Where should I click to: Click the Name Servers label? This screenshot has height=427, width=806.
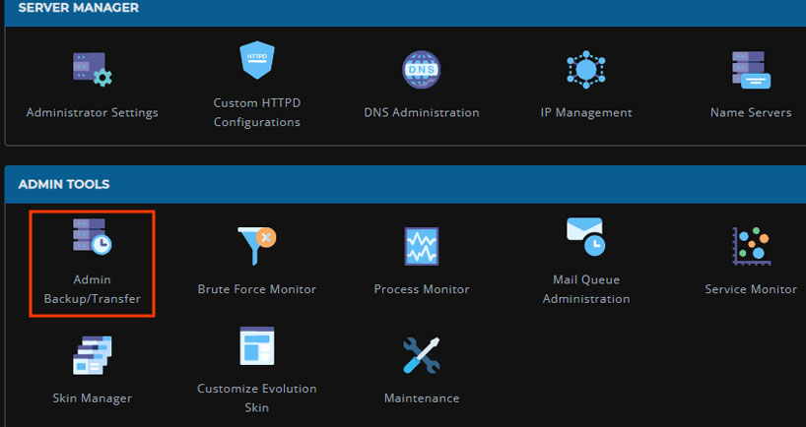click(751, 112)
